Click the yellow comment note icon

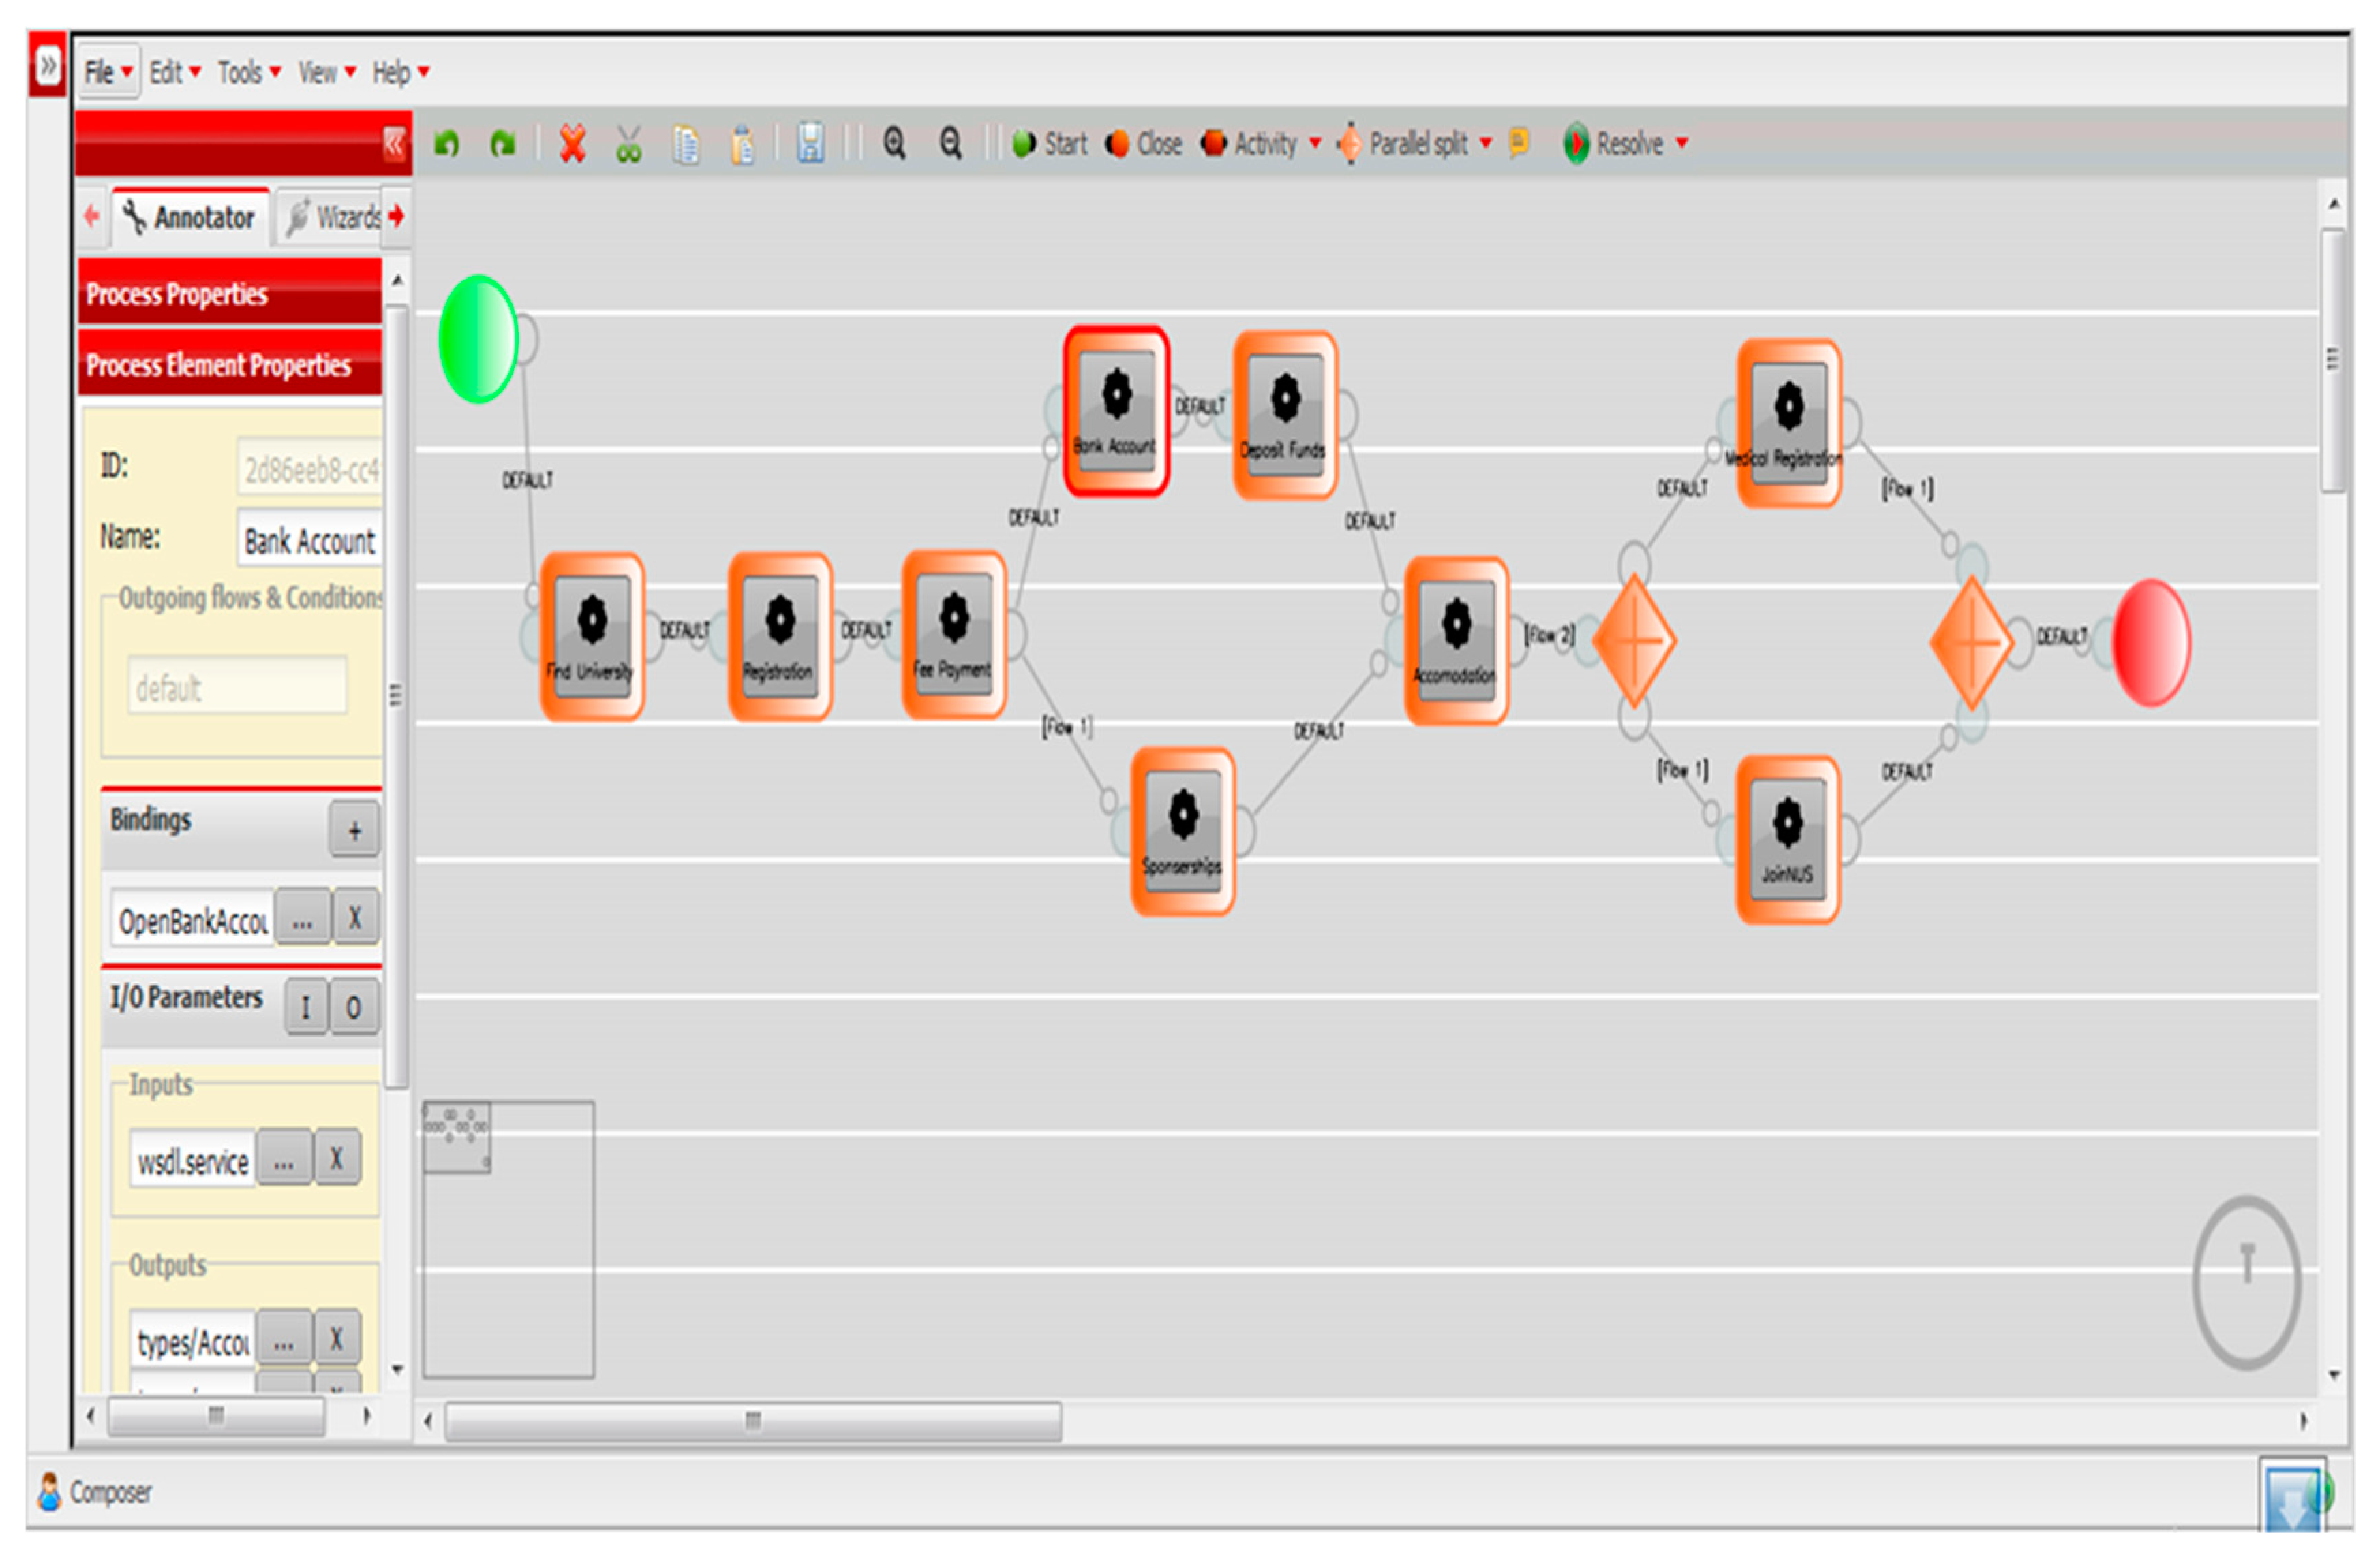tap(1518, 142)
